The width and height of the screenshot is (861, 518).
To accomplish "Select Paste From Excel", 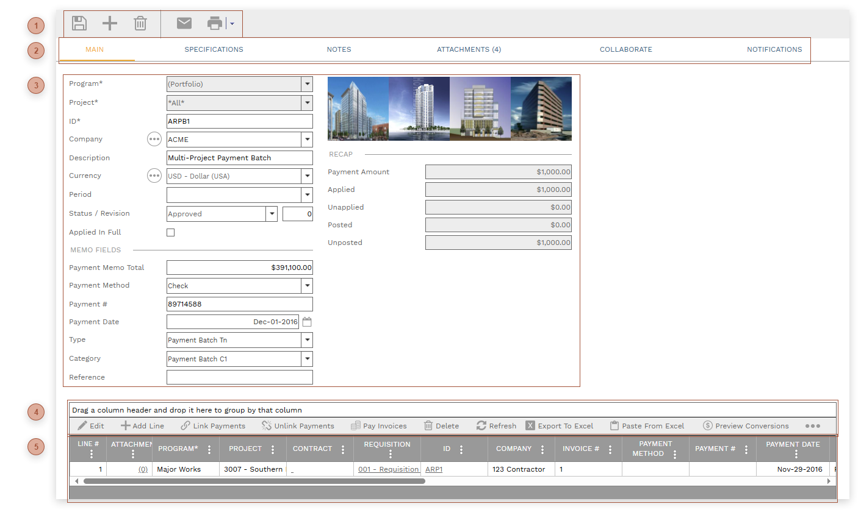I will pos(647,425).
